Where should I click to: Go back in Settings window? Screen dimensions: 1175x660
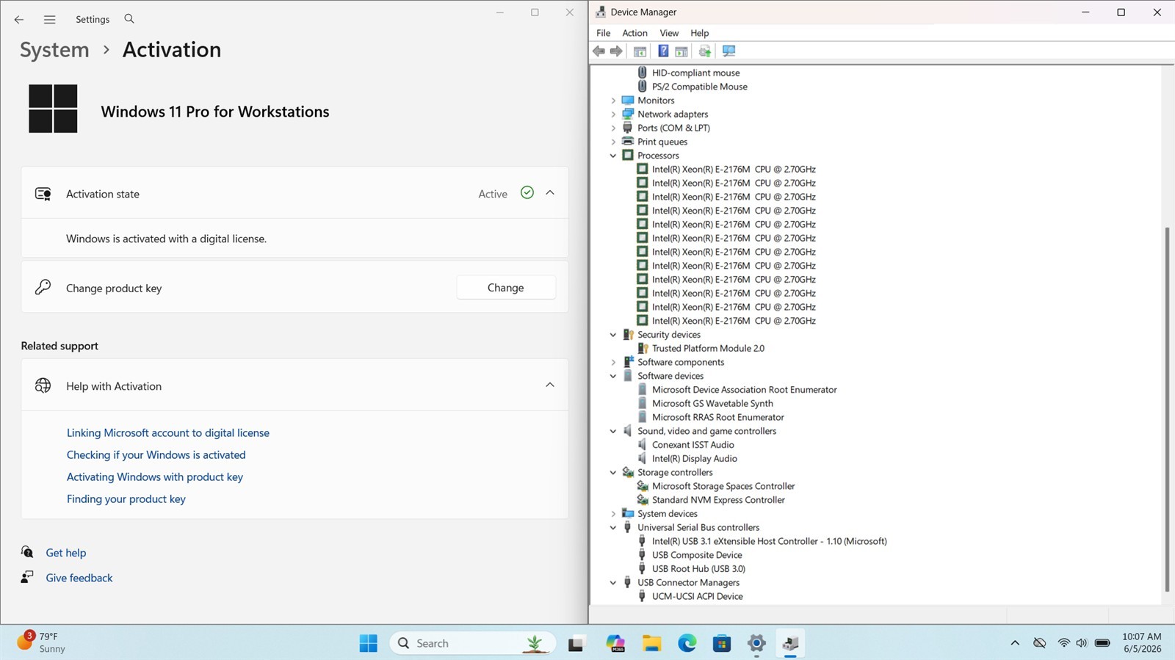point(19,19)
